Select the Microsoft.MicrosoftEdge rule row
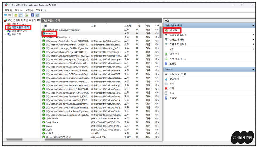Screen dimensions: 258x148 (x=100, y=52)
